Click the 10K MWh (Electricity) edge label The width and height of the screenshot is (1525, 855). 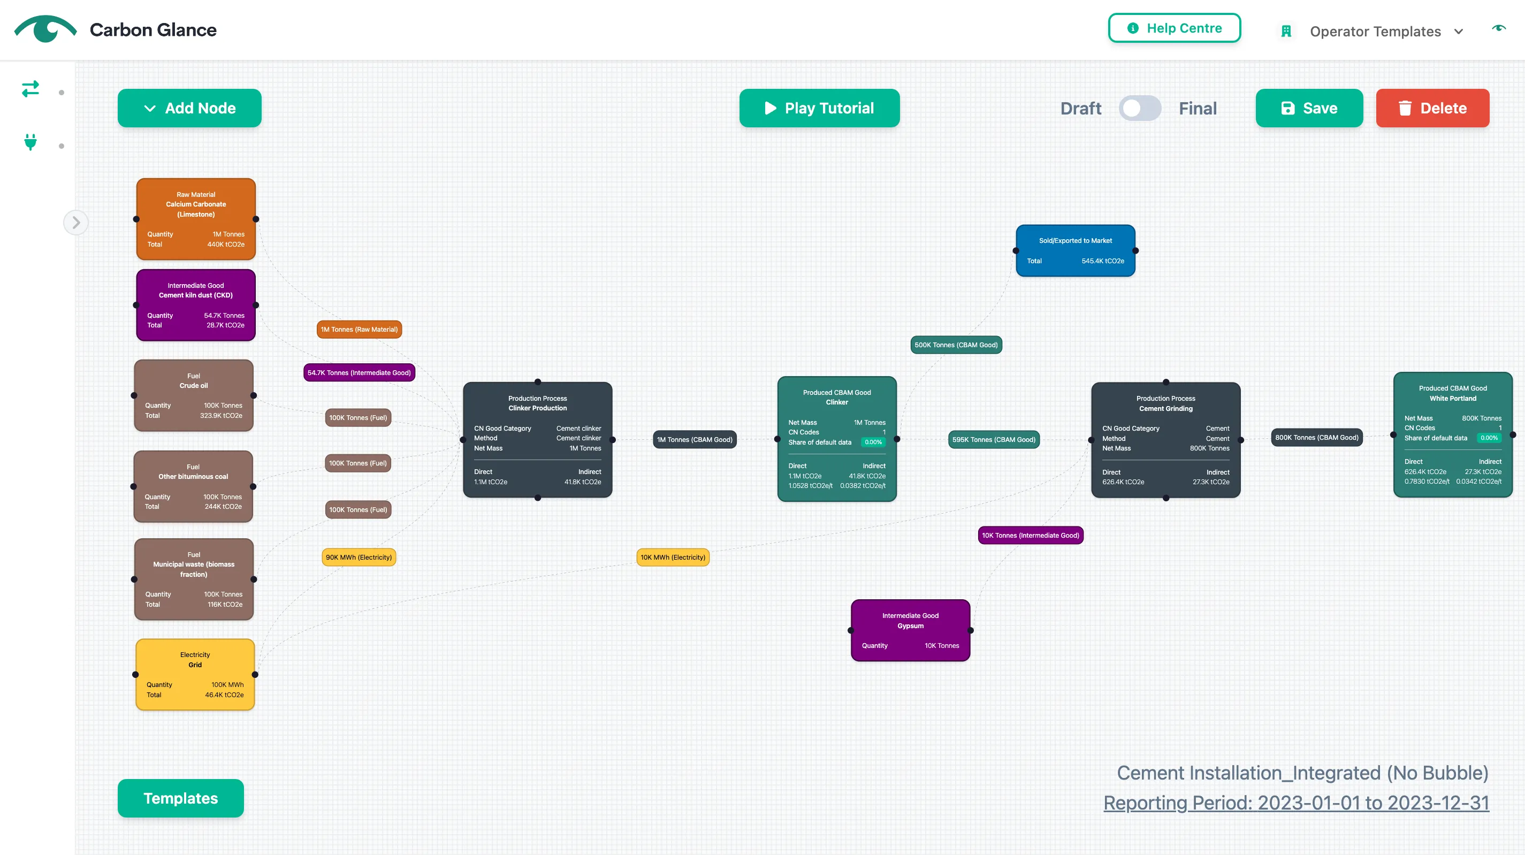click(x=673, y=557)
